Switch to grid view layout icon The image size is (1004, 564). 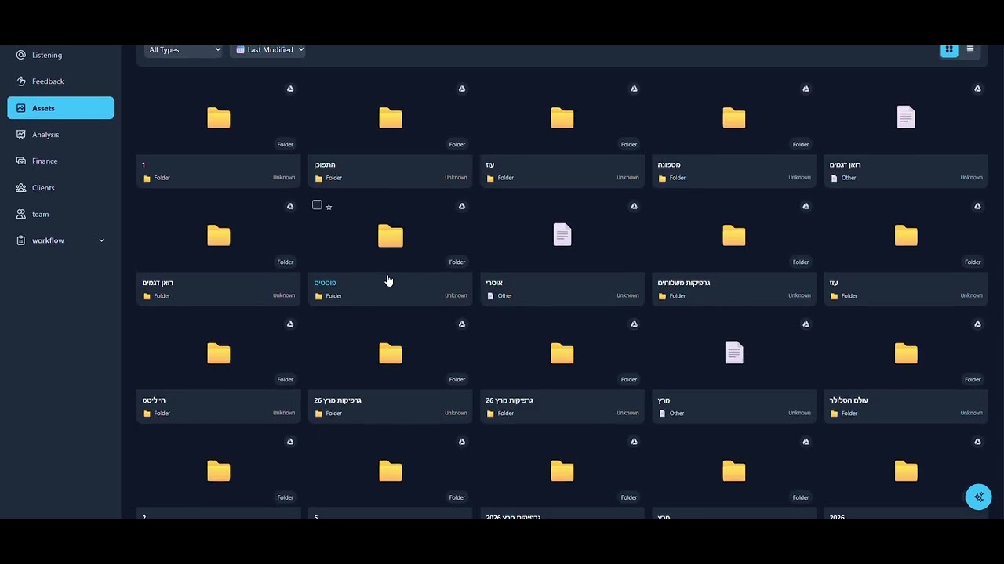(949, 49)
